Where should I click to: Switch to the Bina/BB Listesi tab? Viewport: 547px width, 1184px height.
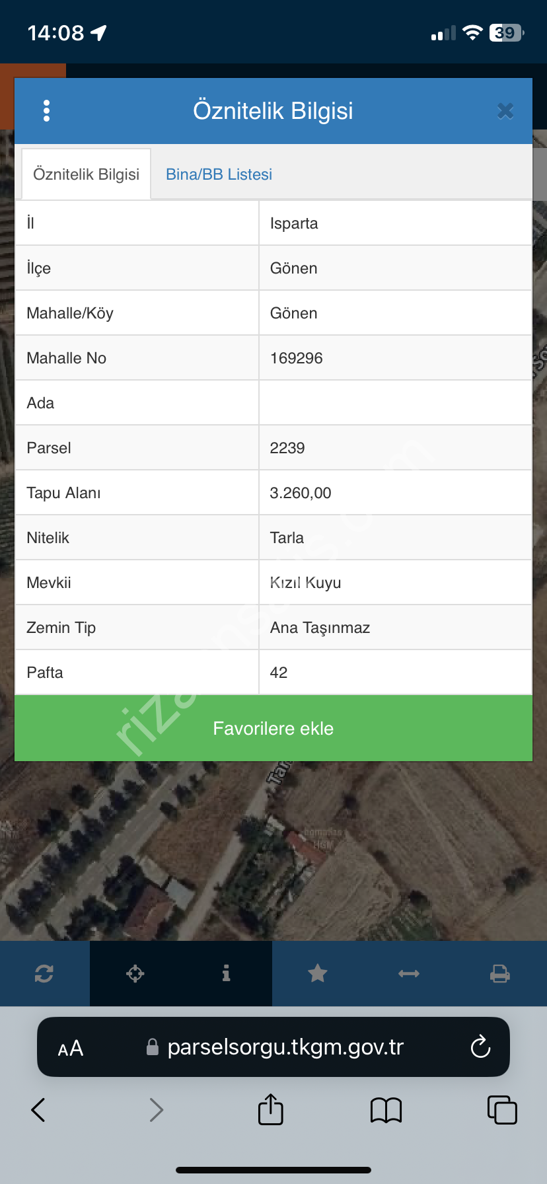(219, 174)
